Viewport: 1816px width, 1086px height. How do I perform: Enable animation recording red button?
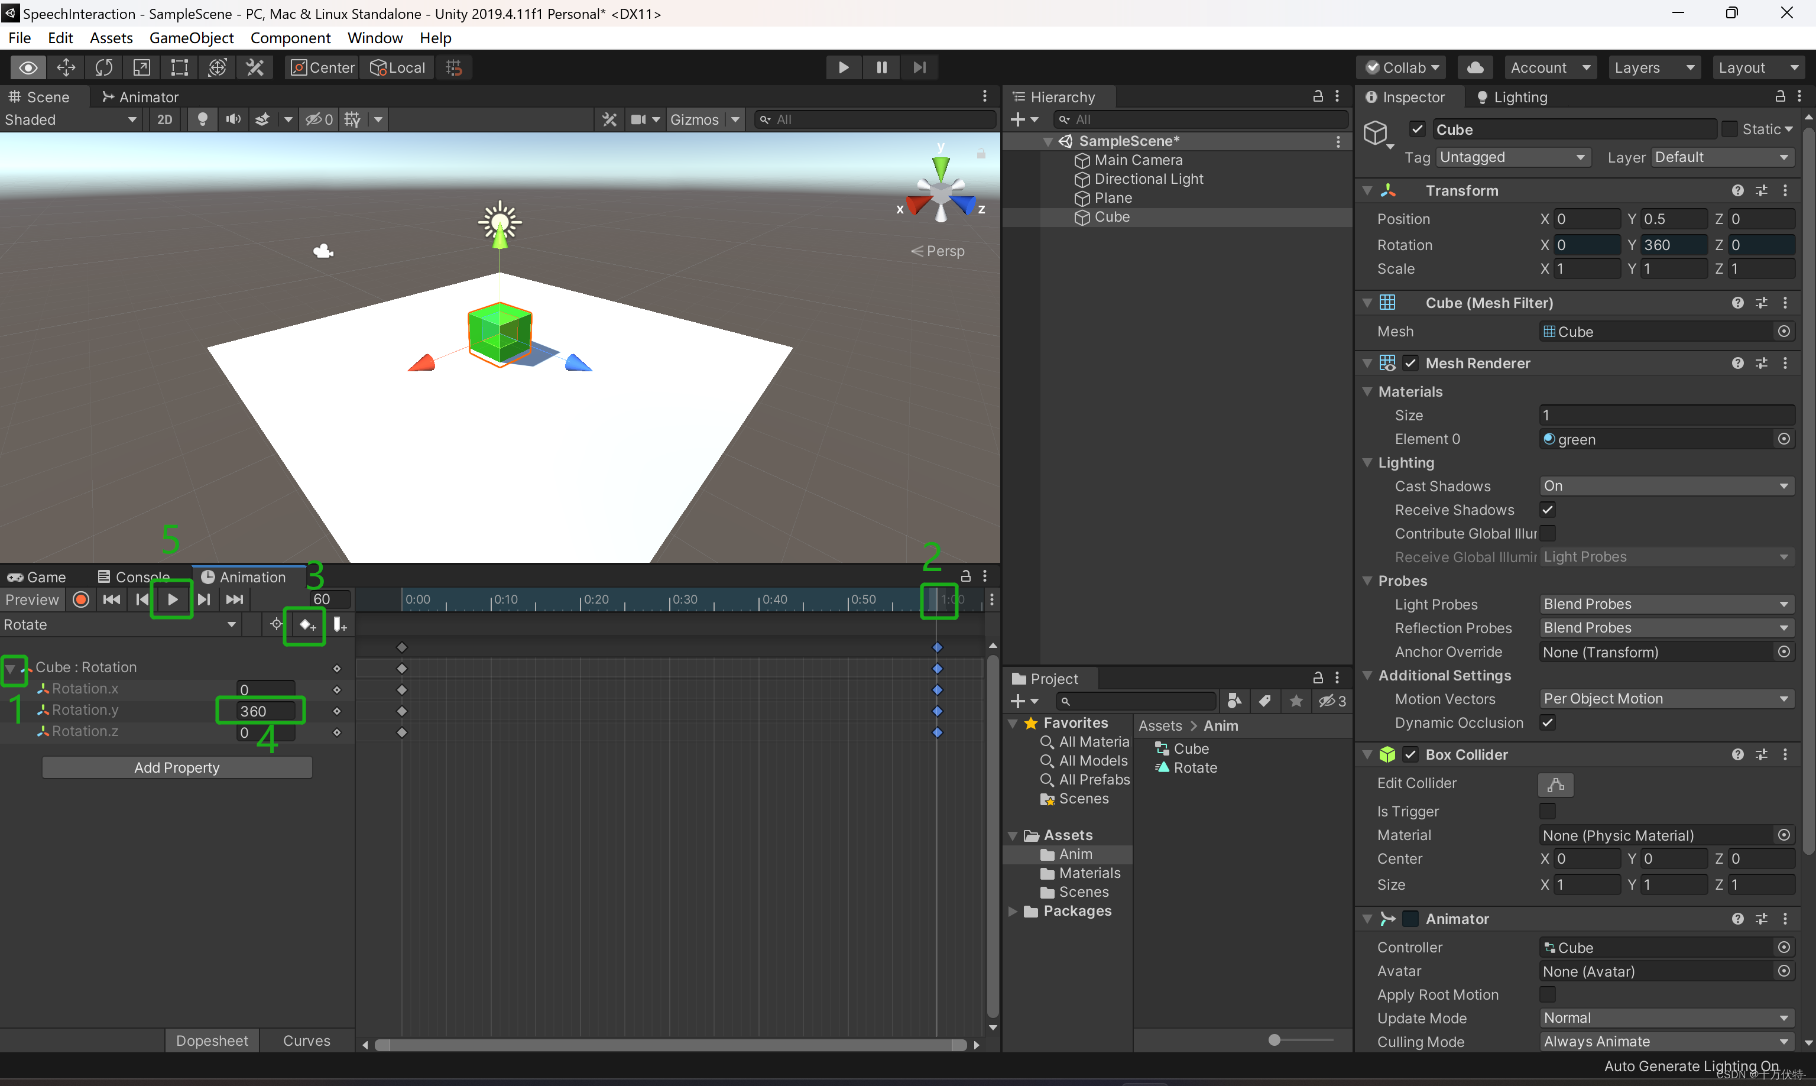81,599
